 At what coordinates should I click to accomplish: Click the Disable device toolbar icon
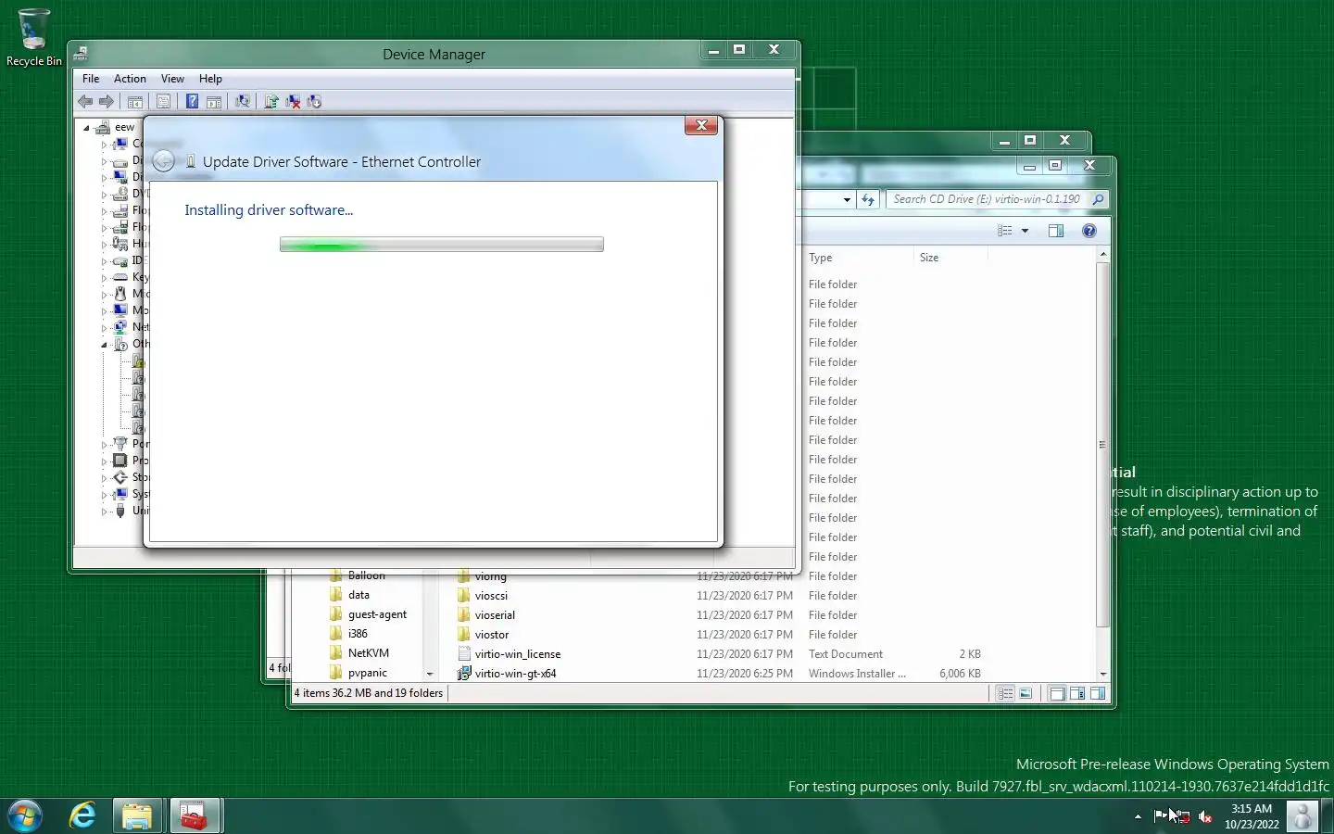click(x=314, y=102)
